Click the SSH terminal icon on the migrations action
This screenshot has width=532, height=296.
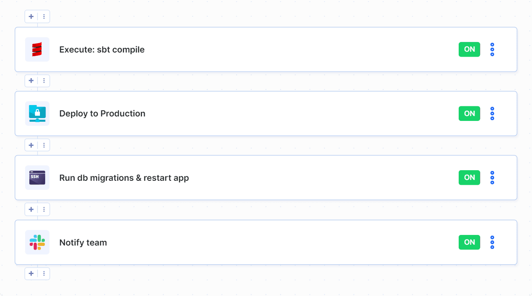tap(37, 178)
